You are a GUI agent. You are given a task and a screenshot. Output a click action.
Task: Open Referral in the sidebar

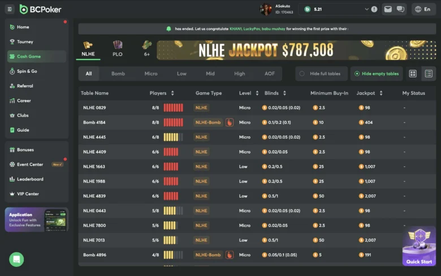pos(37,86)
